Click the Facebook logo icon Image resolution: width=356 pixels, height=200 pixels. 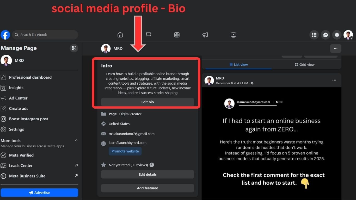tap(5, 35)
